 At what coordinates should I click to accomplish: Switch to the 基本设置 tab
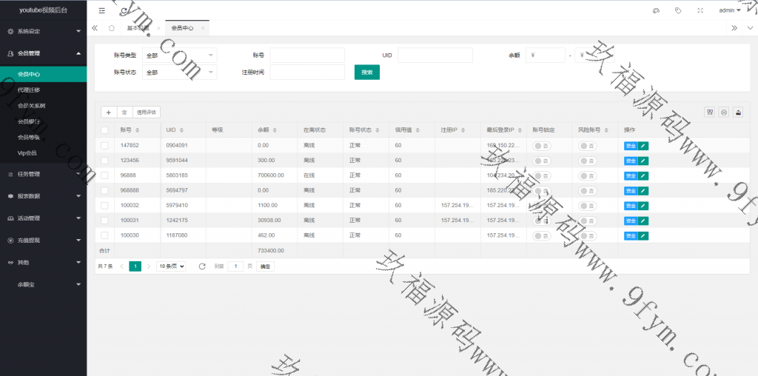pos(138,27)
